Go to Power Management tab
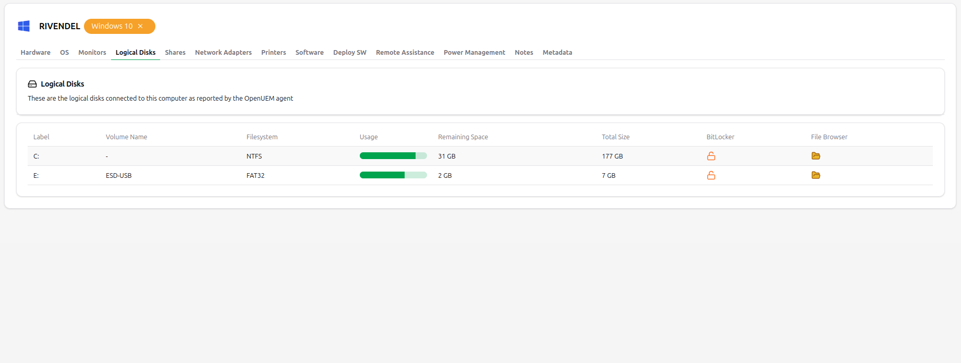 [x=474, y=53]
